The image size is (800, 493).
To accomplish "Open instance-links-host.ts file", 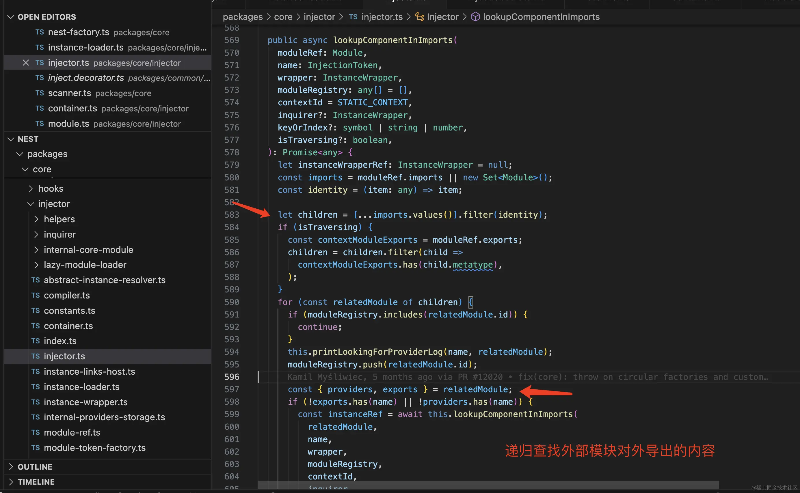I will pyautogui.click(x=107, y=371).
